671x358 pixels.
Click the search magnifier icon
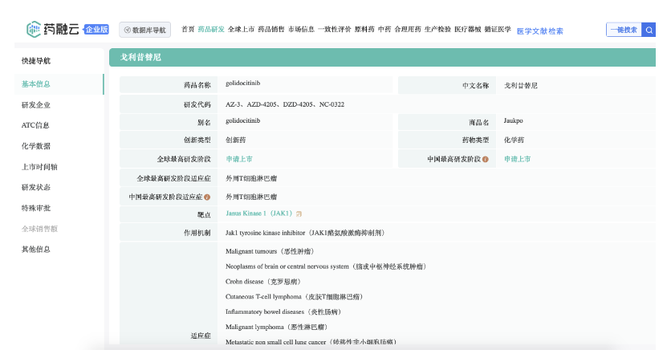[649, 30]
